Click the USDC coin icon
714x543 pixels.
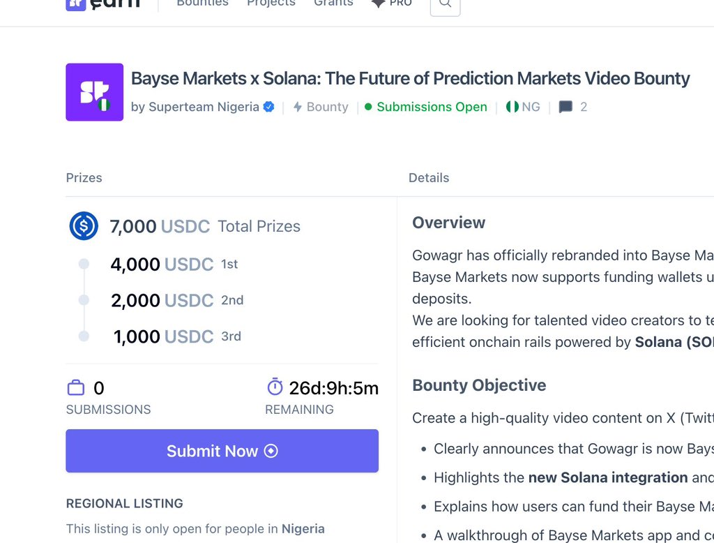click(x=84, y=226)
